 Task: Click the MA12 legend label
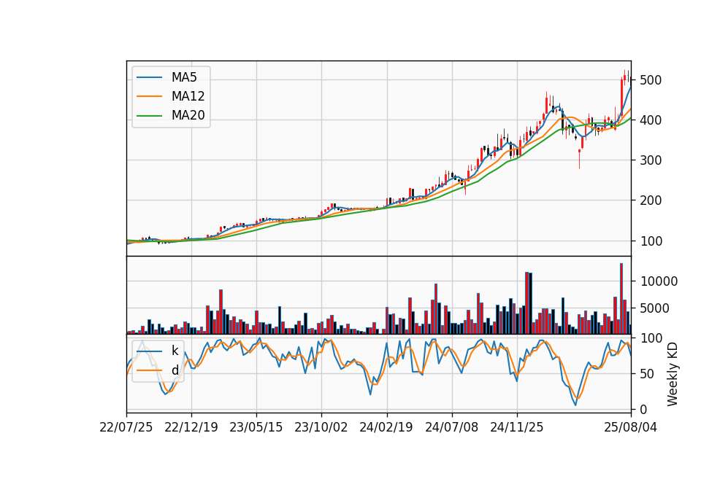point(188,96)
